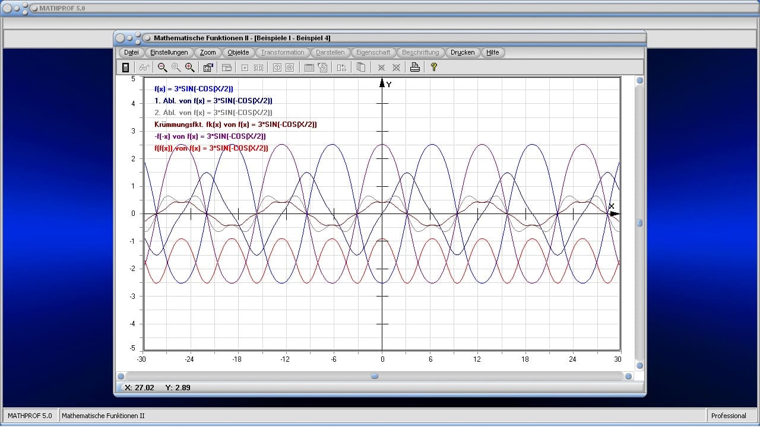Click the MATHPROF 5.0 main window title bar
Image resolution: width=760 pixels, height=427 pixels.
pos(380,8)
